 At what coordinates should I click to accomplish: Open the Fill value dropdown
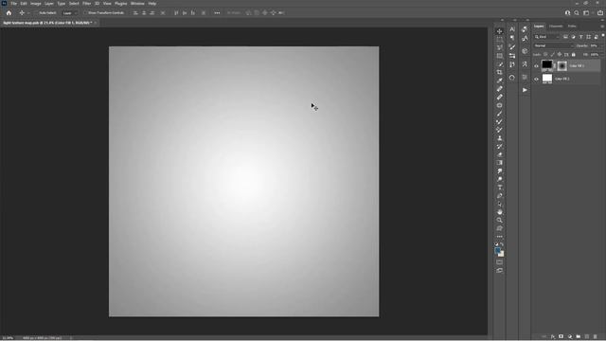click(602, 55)
